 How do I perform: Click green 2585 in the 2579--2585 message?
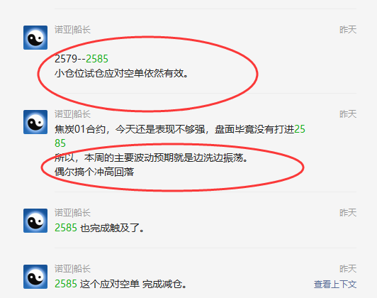(x=97, y=59)
